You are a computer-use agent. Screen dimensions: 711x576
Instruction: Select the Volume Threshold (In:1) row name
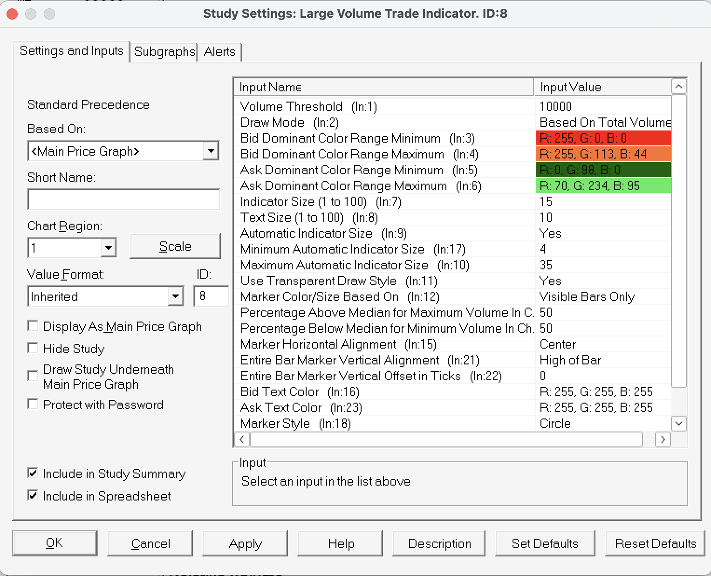click(x=308, y=107)
